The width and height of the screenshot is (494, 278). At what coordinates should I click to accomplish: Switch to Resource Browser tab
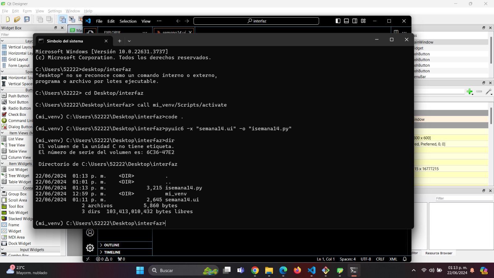click(x=438, y=253)
